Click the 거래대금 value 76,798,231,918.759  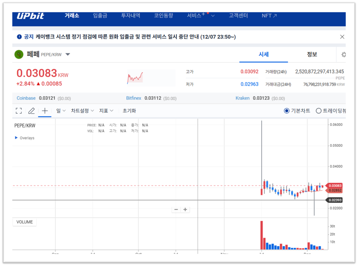coord(319,84)
